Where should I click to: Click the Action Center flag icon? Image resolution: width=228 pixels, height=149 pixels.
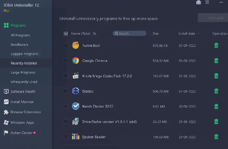[x=6, y=133]
